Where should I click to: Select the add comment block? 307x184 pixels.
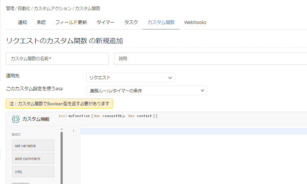33,159
